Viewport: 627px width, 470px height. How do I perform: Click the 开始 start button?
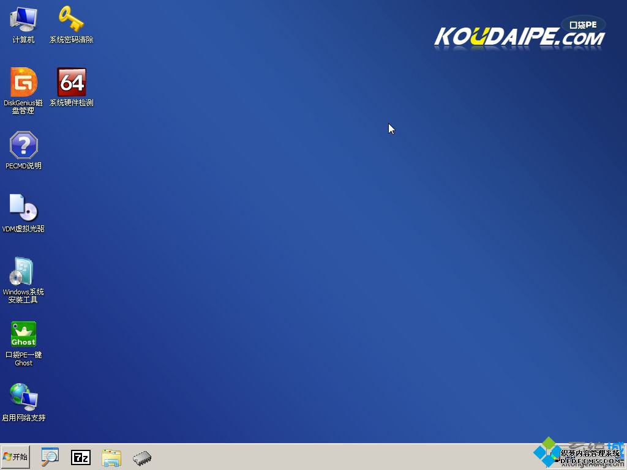tap(15, 457)
